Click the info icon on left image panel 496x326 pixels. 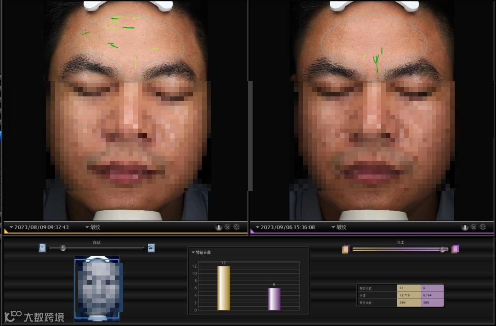tap(219, 227)
